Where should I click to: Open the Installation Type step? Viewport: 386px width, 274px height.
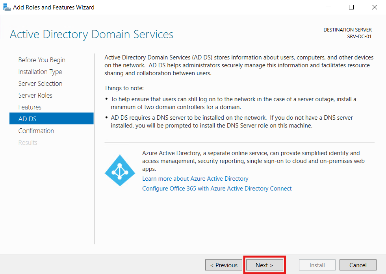click(40, 71)
